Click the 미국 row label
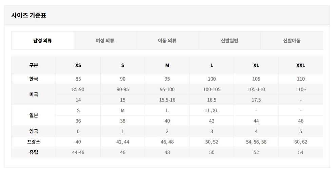This screenshot has width=335, height=173. pos(34,94)
